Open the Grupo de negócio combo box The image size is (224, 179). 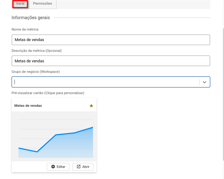coord(105,82)
